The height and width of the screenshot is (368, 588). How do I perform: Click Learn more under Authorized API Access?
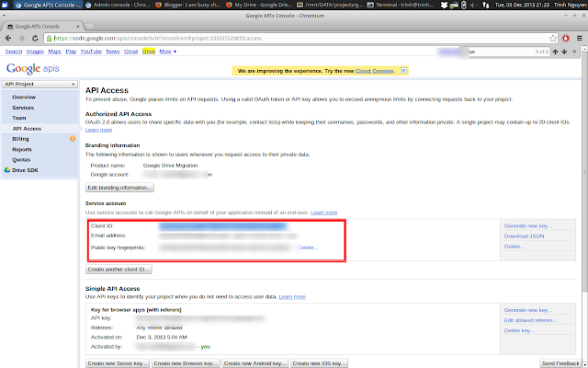coord(98,130)
